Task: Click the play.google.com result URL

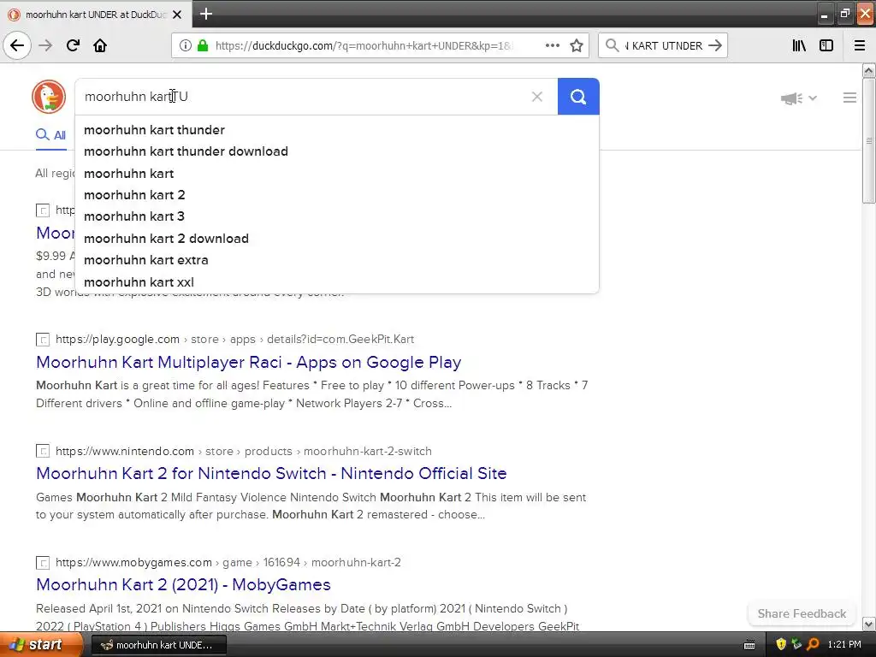Action: click(x=234, y=339)
